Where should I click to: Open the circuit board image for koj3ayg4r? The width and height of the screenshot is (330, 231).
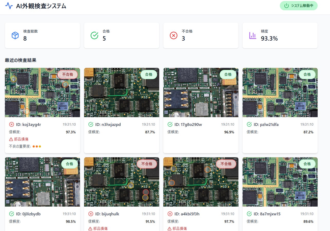(x=42, y=93)
